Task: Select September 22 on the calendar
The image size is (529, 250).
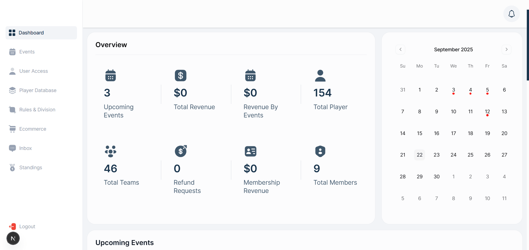Action: (x=420, y=155)
